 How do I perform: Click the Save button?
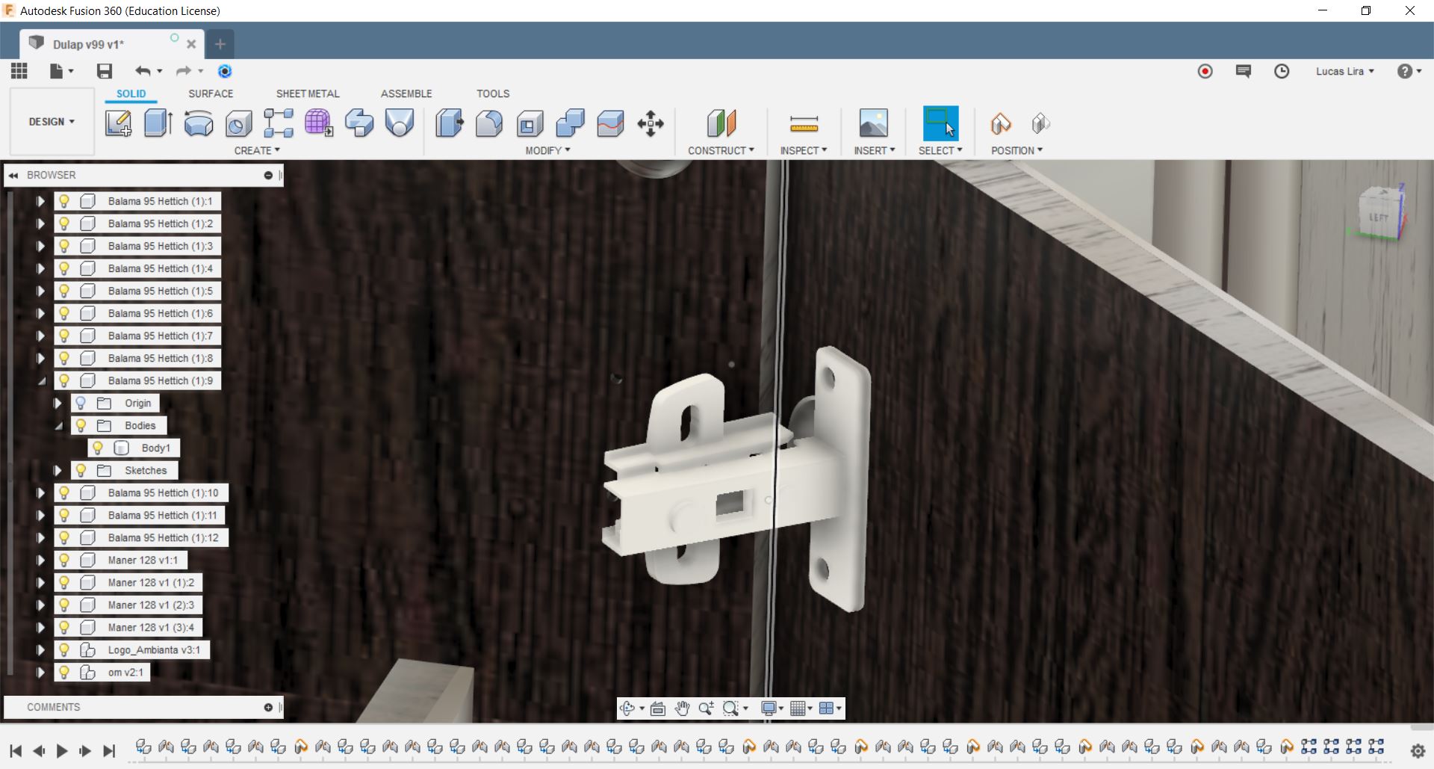click(104, 71)
